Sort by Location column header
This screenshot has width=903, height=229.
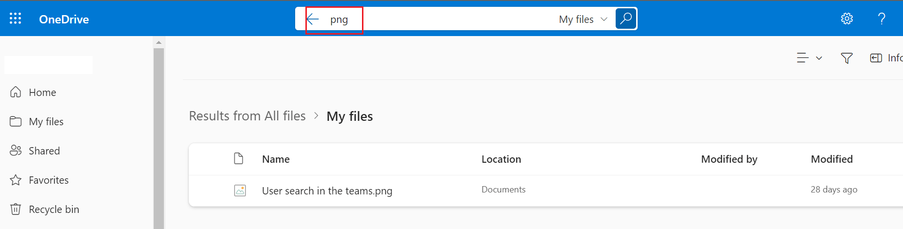pos(501,159)
